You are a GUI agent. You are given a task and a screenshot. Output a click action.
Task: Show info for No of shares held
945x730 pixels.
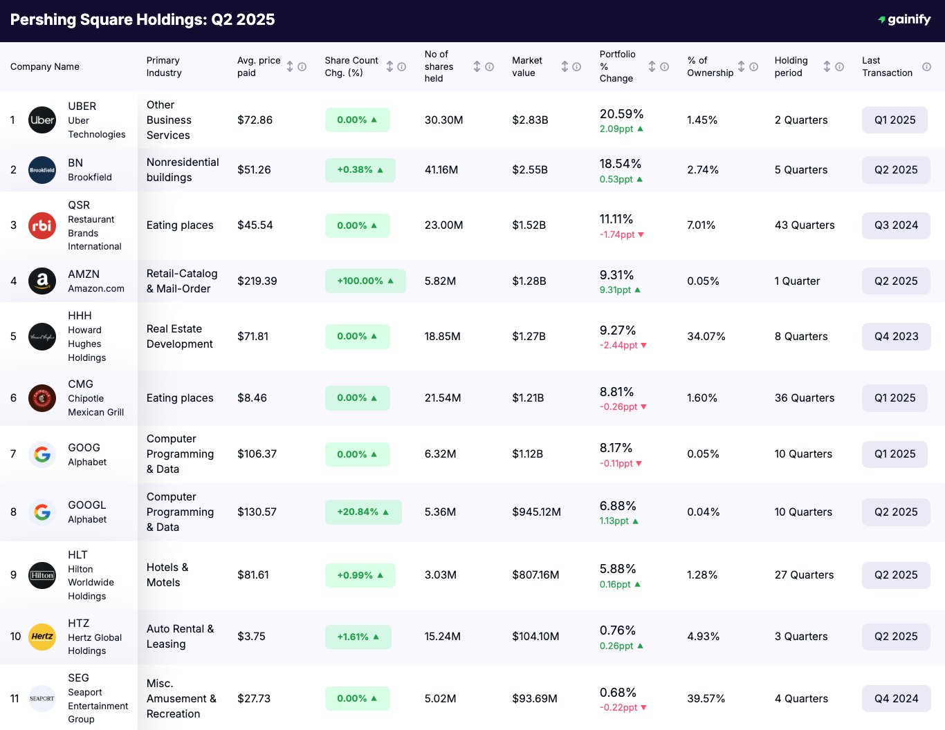489,67
